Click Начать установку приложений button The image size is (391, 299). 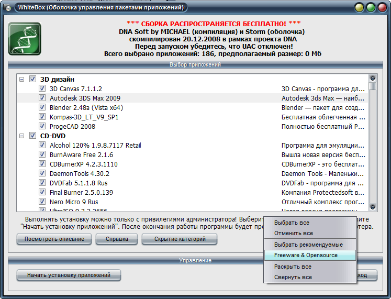[x=69, y=275]
